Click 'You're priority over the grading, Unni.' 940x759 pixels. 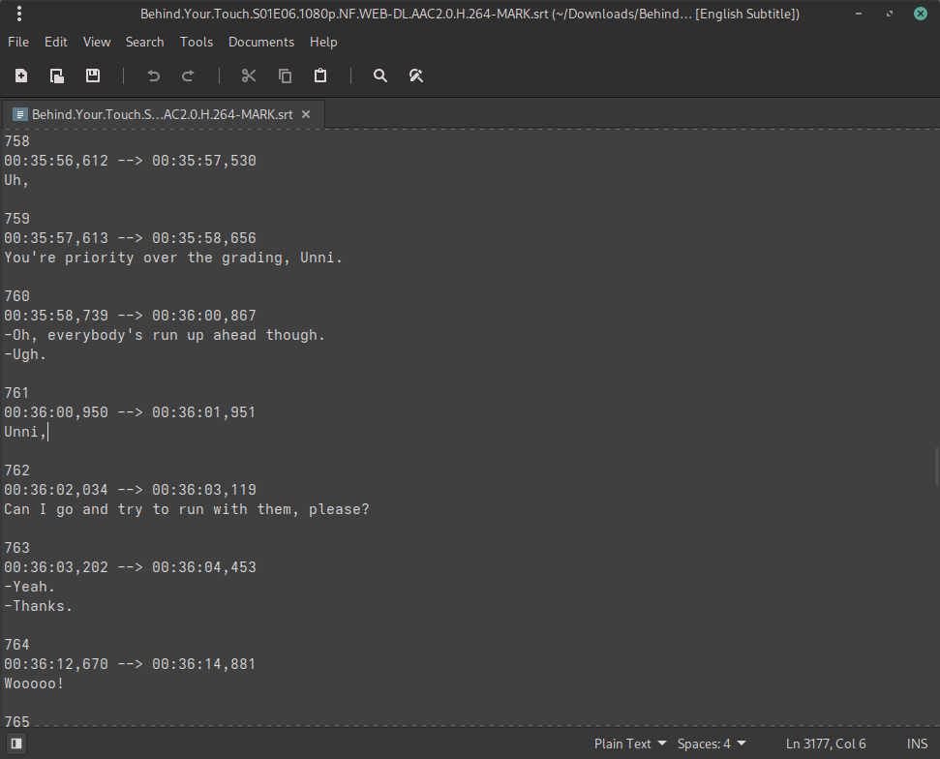pyautogui.click(x=173, y=258)
